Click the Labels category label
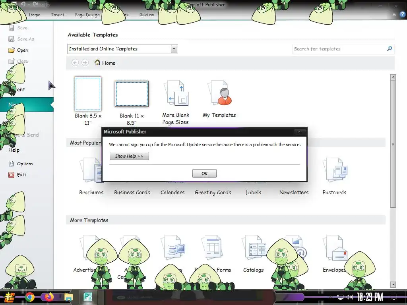This screenshot has height=305, width=407. coord(253,193)
